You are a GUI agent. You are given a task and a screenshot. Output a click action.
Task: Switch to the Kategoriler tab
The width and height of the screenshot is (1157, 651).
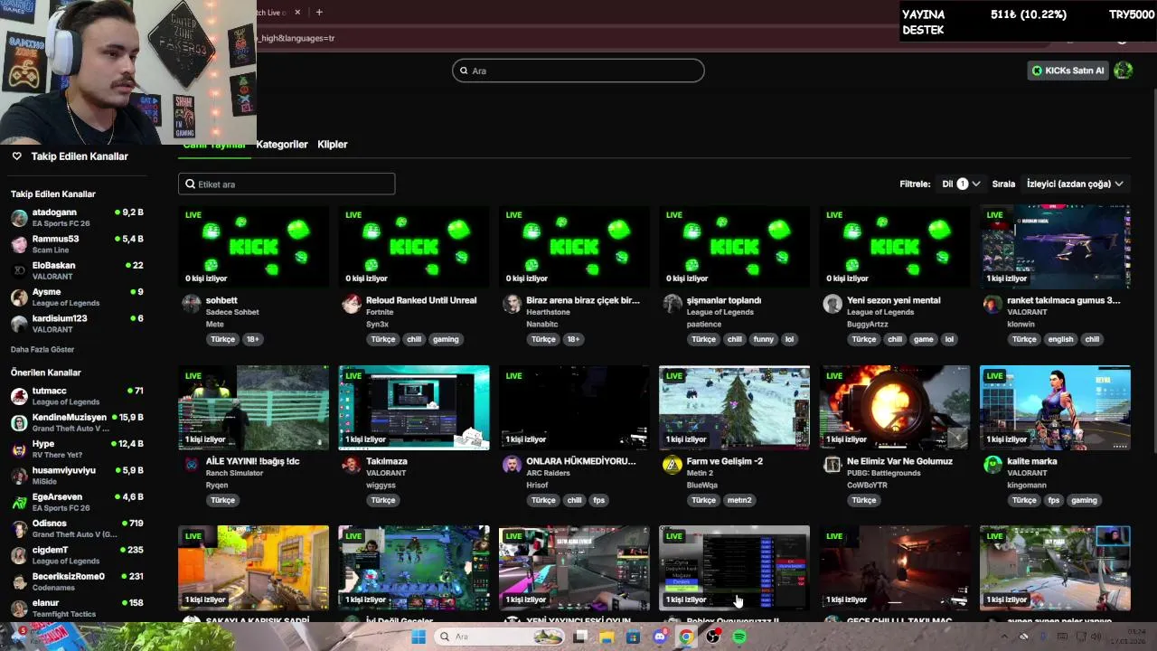282,145
